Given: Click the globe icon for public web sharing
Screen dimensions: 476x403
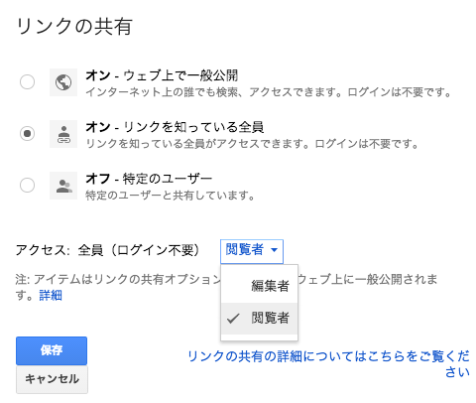Looking at the screenshot, I should click(x=63, y=82).
